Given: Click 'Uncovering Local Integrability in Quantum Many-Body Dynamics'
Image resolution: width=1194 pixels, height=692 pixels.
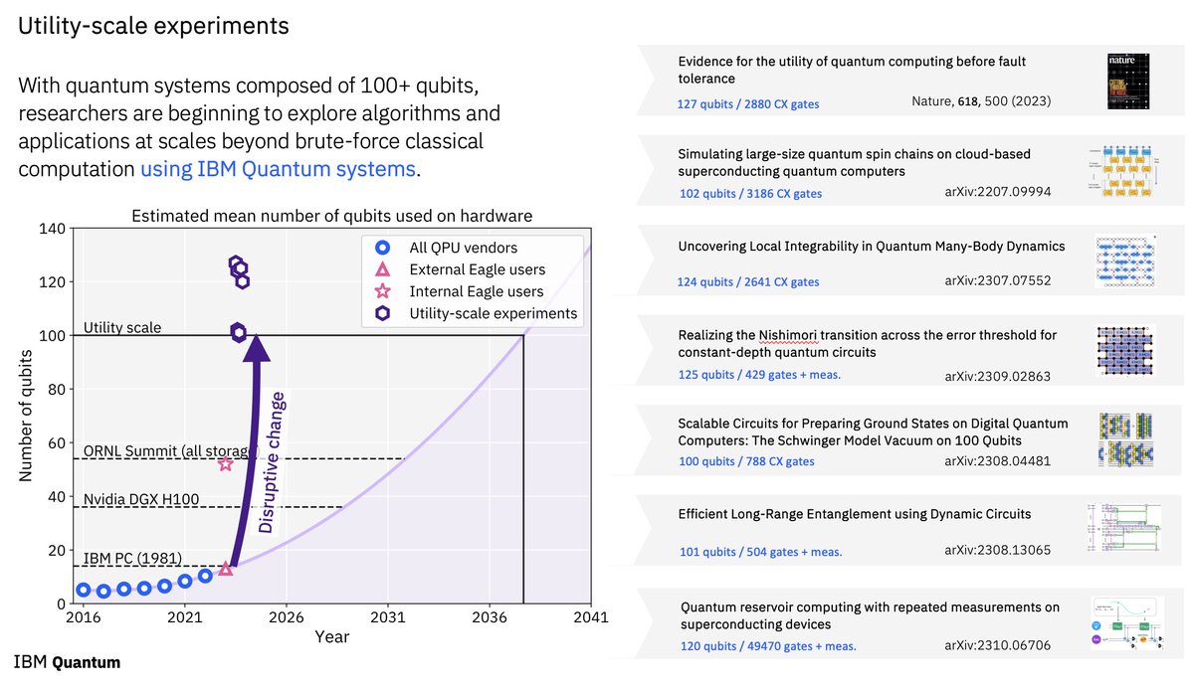Looking at the screenshot, I should coord(872,246).
